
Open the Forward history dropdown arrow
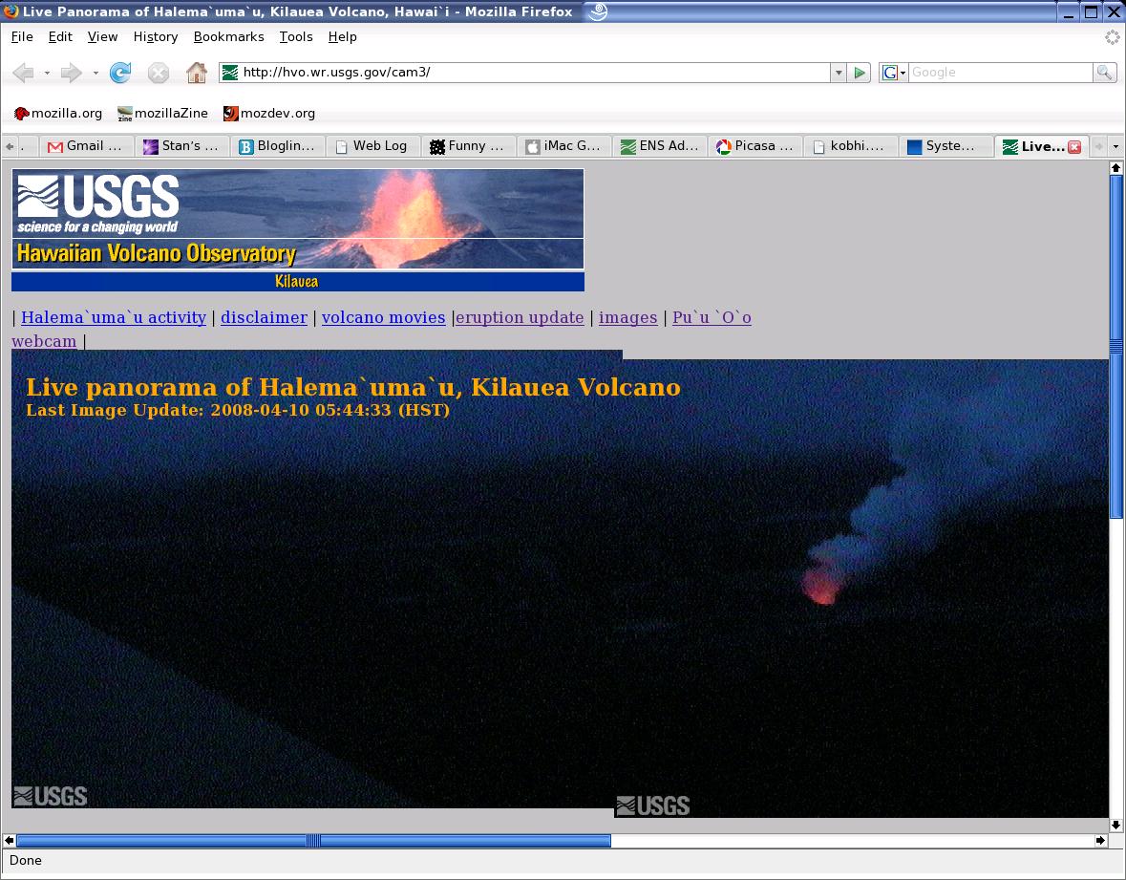[95, 73]
